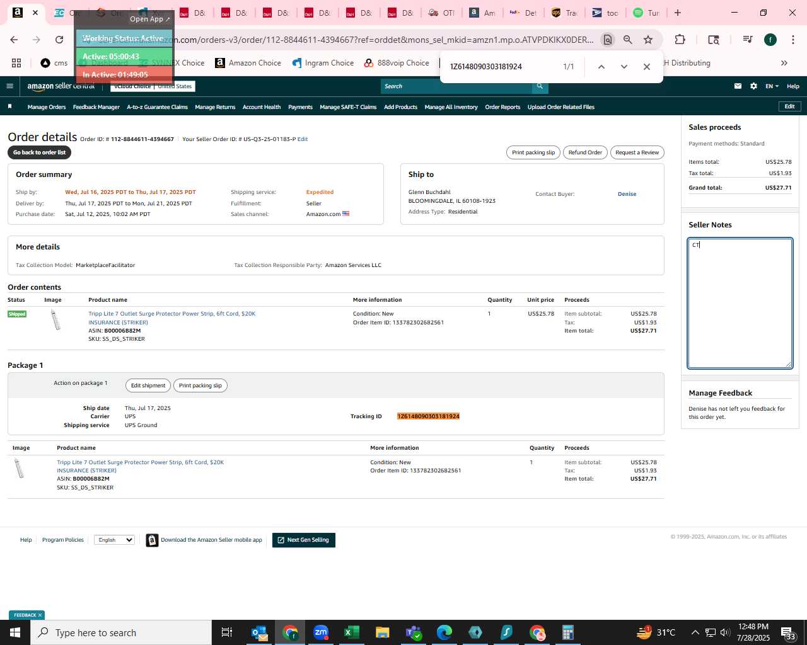The width and height of the screenshot is (807, 645).
Task: Open File Explorer from the taskbar
Action: (383, 632)
